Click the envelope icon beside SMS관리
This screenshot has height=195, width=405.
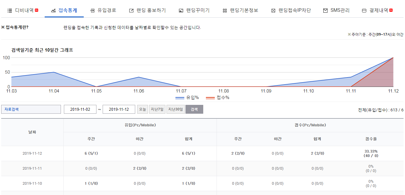coord(325,11)
